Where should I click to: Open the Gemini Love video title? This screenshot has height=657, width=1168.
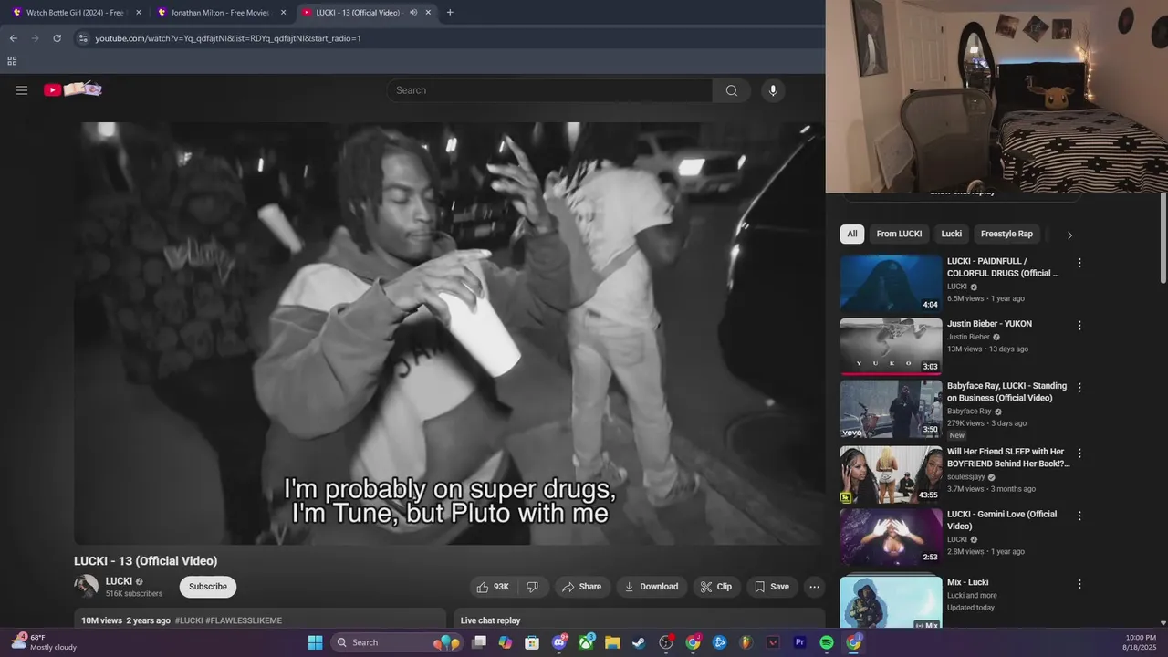(1002, 520)
